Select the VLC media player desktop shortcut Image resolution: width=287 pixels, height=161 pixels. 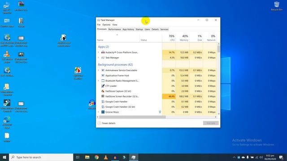pos(7,57)
